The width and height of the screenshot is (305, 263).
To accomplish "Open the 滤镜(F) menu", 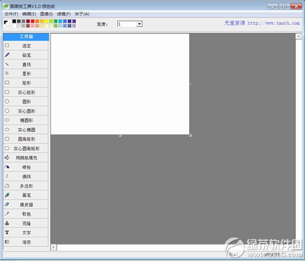I will [x=64, y=14].
